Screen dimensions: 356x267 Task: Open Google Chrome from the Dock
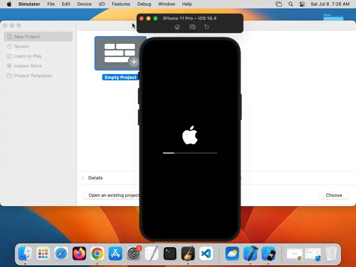tap(97, 253)
